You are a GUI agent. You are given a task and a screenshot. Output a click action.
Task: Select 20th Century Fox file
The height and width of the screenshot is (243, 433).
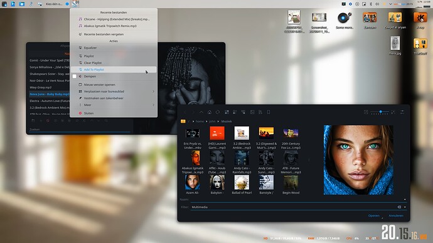(x=291, y=138)
